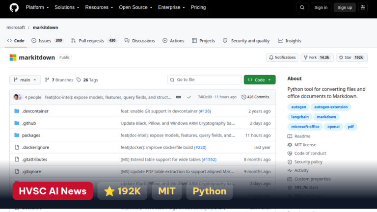Open the appearance settings sliders icon

(x=363, y=7)
